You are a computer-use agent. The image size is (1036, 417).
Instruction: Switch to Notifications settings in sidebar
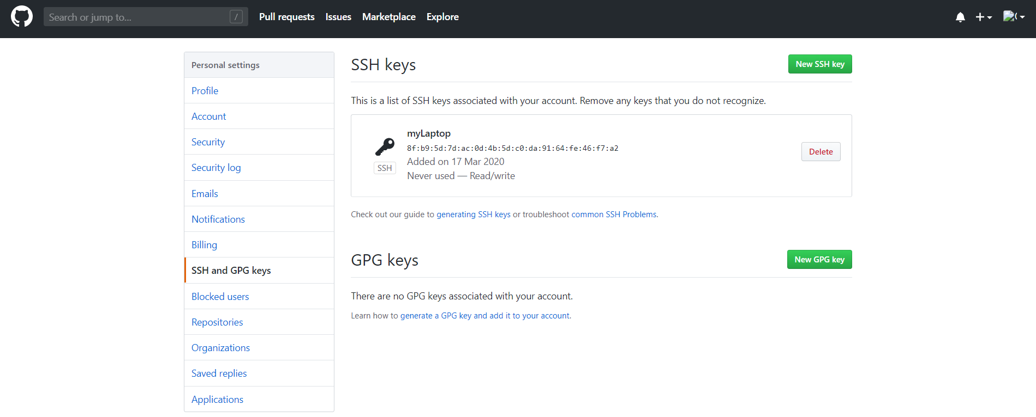pyautogui.click(x=218, y=219)
